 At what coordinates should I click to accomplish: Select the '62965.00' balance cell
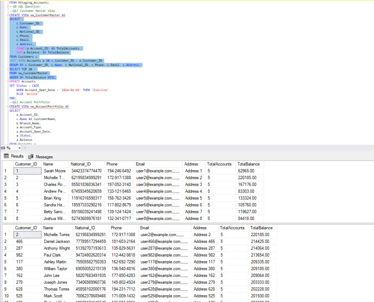click(249, 171)
